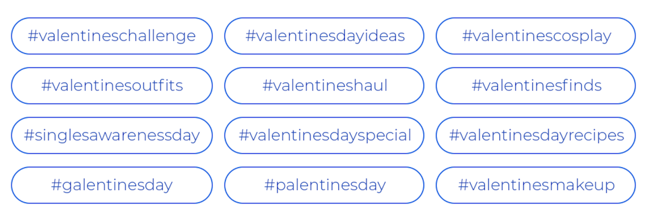Screen dimensions: 648x217
Task: Choose the singles awareness day tag
Action: [112, 135]
